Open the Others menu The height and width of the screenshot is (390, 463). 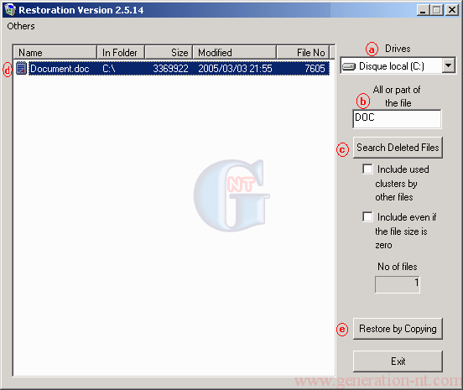coord(21,26)
